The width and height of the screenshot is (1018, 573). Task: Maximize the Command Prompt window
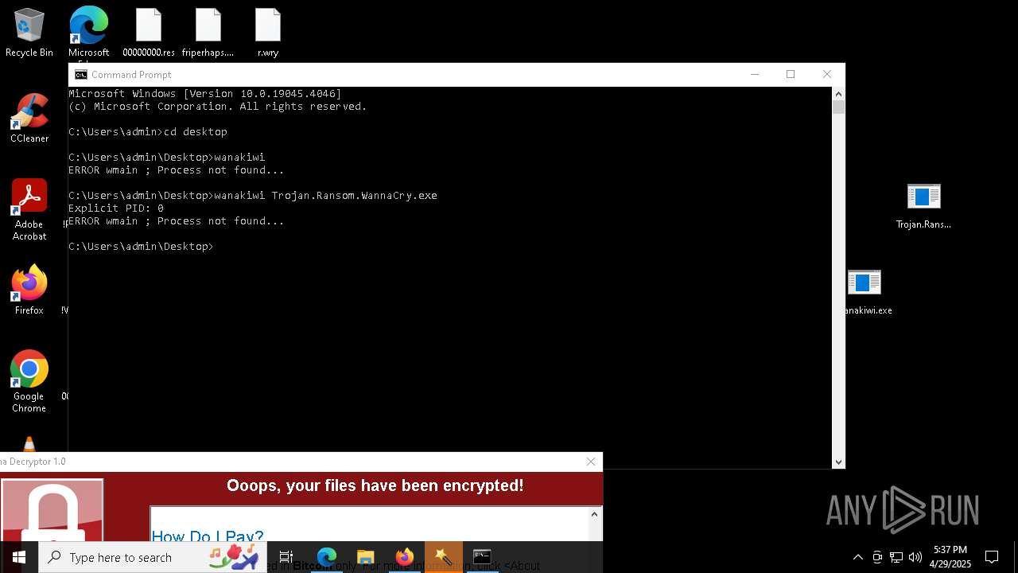[x=791, y=75]
